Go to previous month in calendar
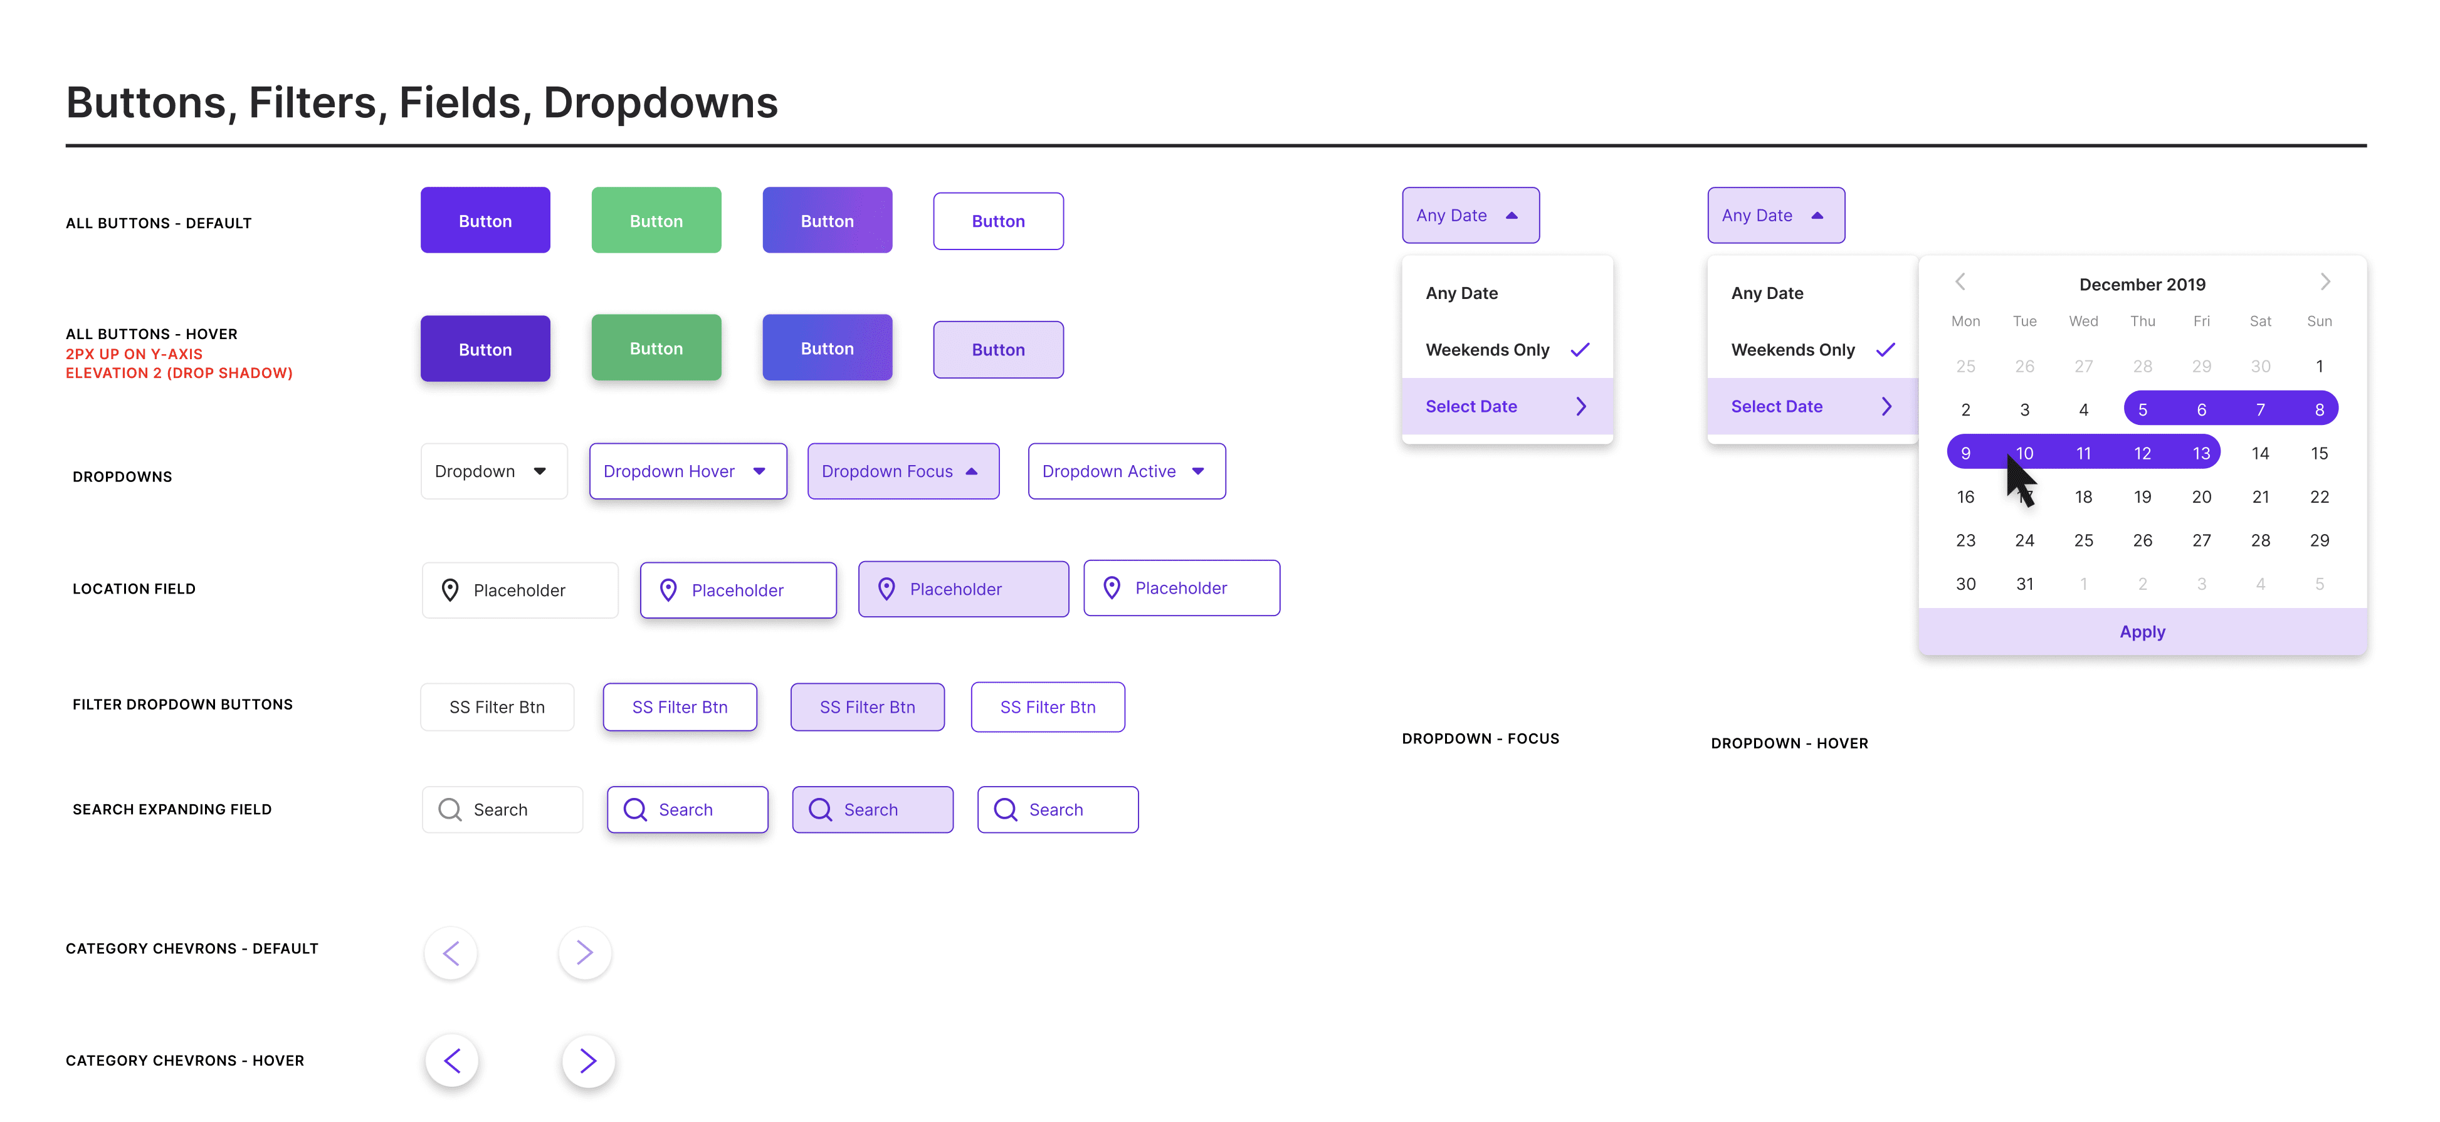 [1961, 282]
